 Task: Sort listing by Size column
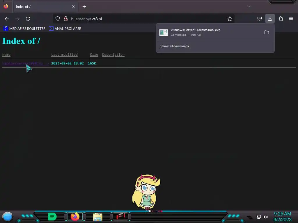coord(94,55)
